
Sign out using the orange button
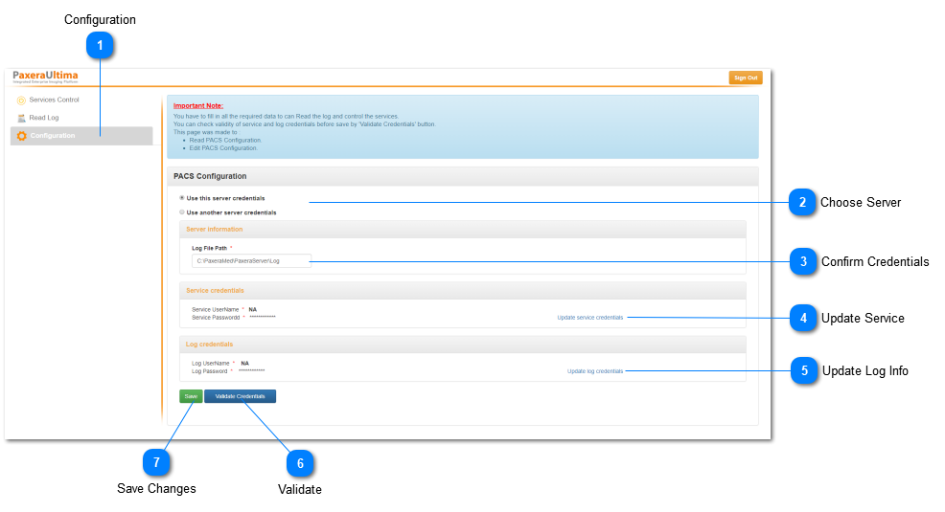point(745,78)
